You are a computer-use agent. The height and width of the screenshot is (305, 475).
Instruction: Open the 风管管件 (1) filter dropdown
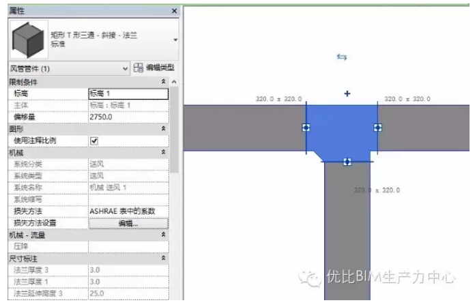coord(125,68)
